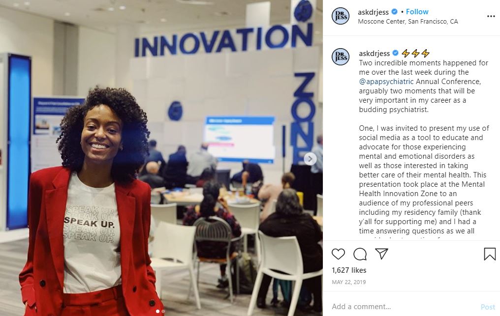This screenshot has height=316, width=500.
Task: Like the post with the heart icon
Action: pos(338,254)
